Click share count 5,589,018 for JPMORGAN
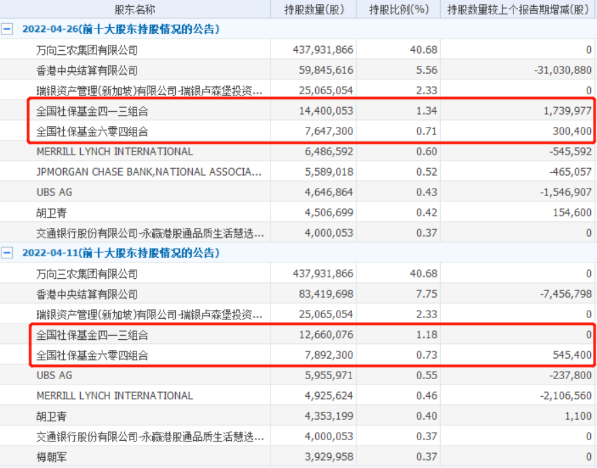 329,172
